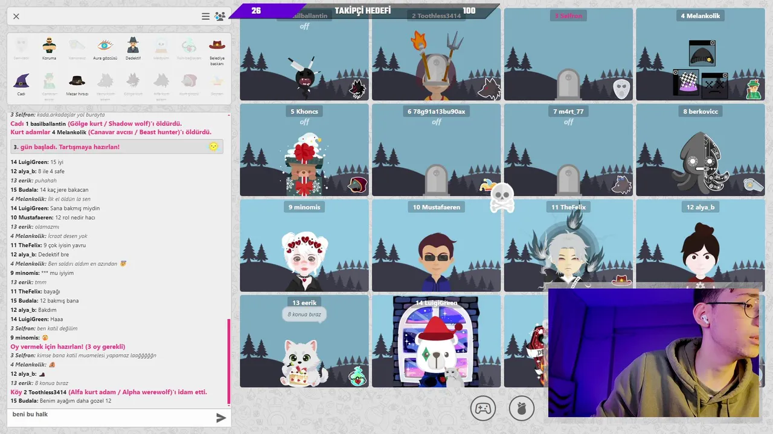Click the red hood icon on Khoncs's card
This screenshot has width=773, height=434.
coord(356,185)
